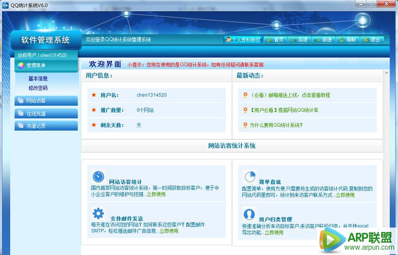Image resolution: width=398 pixels, height=255 pixels.
Task: Click the scrollbar up arrow of content pane
Action: coord(386,73)
